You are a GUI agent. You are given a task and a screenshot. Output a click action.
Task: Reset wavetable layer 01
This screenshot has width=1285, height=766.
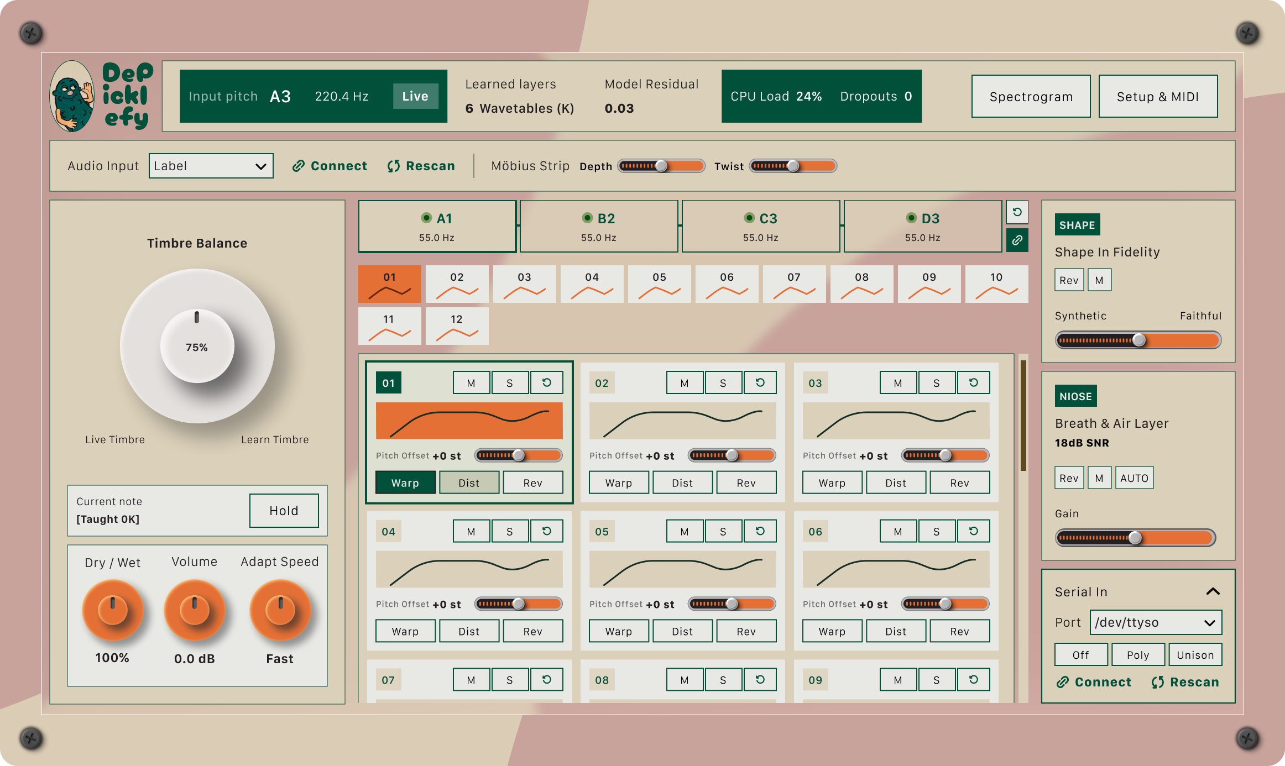(x=546, y=382)
